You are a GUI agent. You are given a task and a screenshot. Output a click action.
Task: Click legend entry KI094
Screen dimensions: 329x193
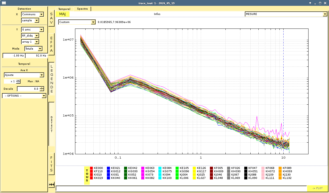coord(167,175)
